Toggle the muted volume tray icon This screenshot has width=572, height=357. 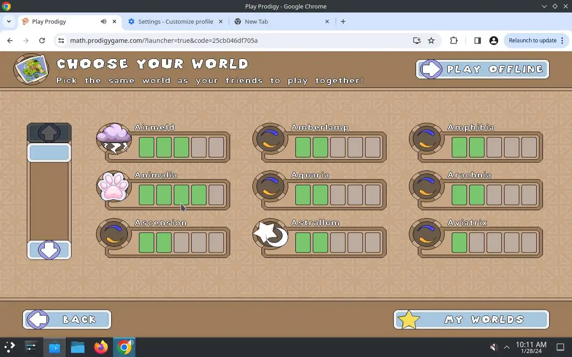493,347
